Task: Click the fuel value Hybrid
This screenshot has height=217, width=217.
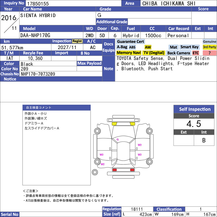Action: coord(131,36)
